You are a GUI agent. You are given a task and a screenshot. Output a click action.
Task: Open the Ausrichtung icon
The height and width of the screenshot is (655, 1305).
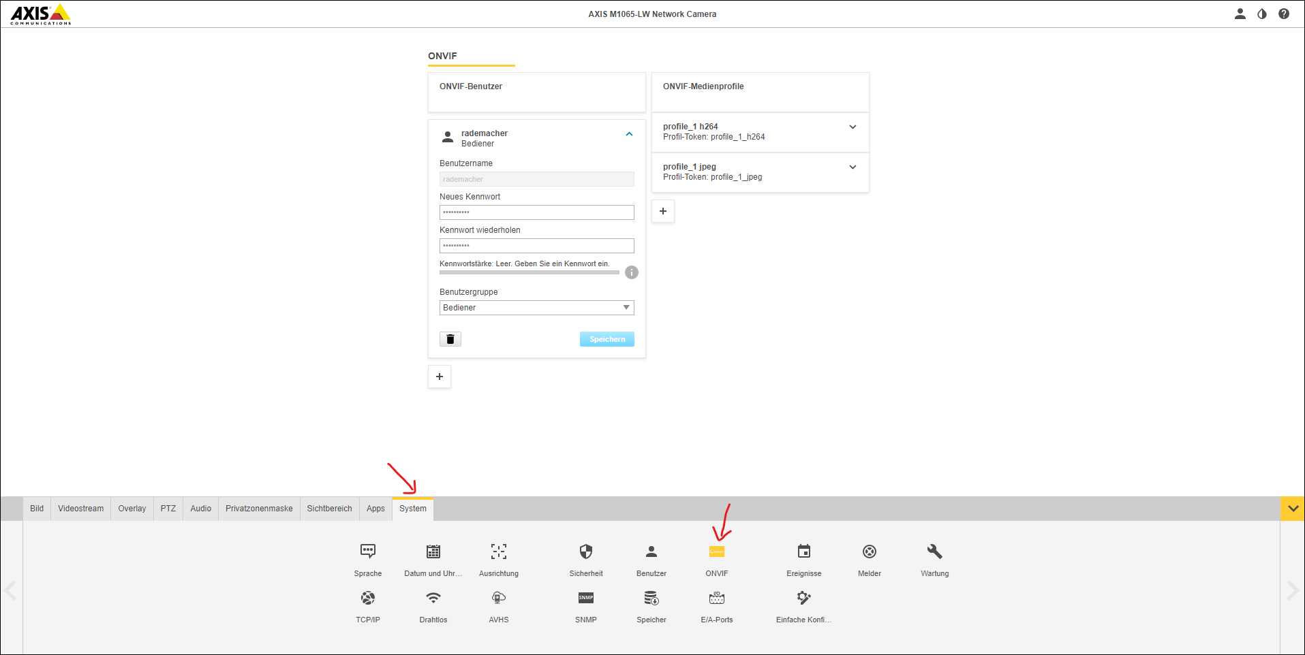tap(499, 552)
